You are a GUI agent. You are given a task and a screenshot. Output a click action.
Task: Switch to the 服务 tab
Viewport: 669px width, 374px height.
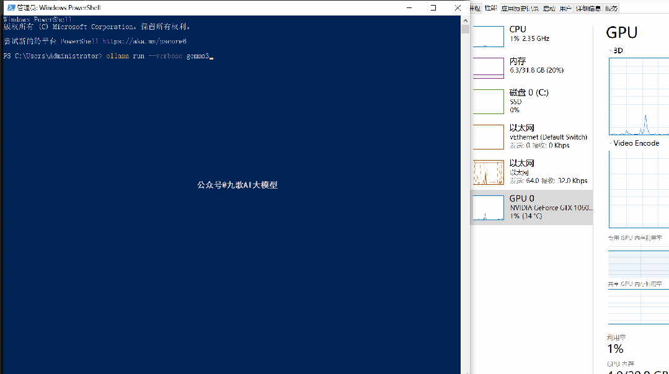(611, 8)
